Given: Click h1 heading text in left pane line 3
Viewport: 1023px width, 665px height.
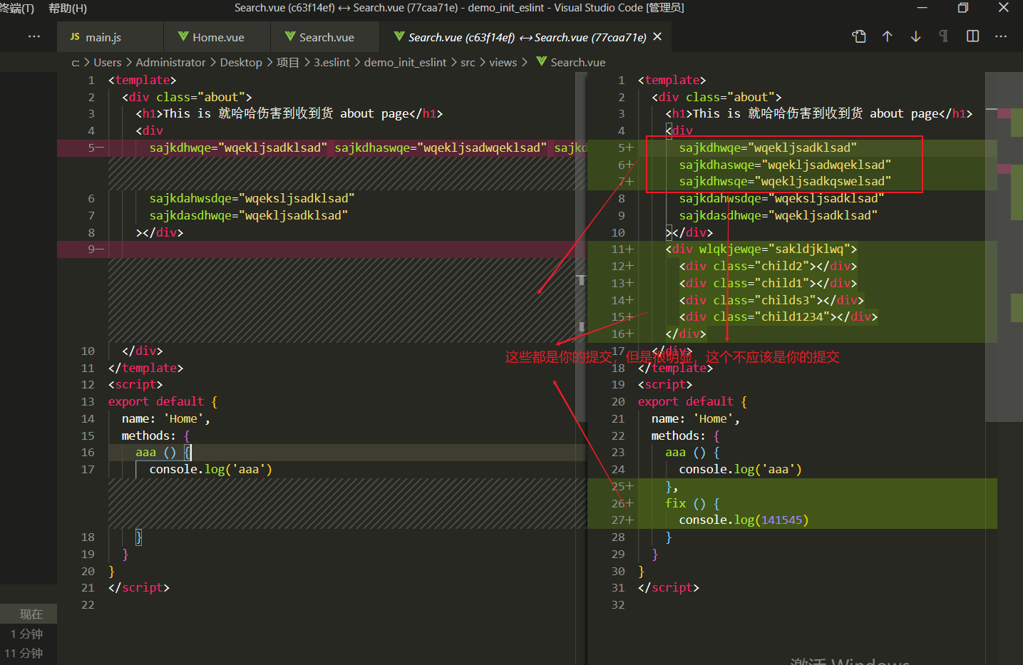Looking at the screenshot, I should (289, 113).
